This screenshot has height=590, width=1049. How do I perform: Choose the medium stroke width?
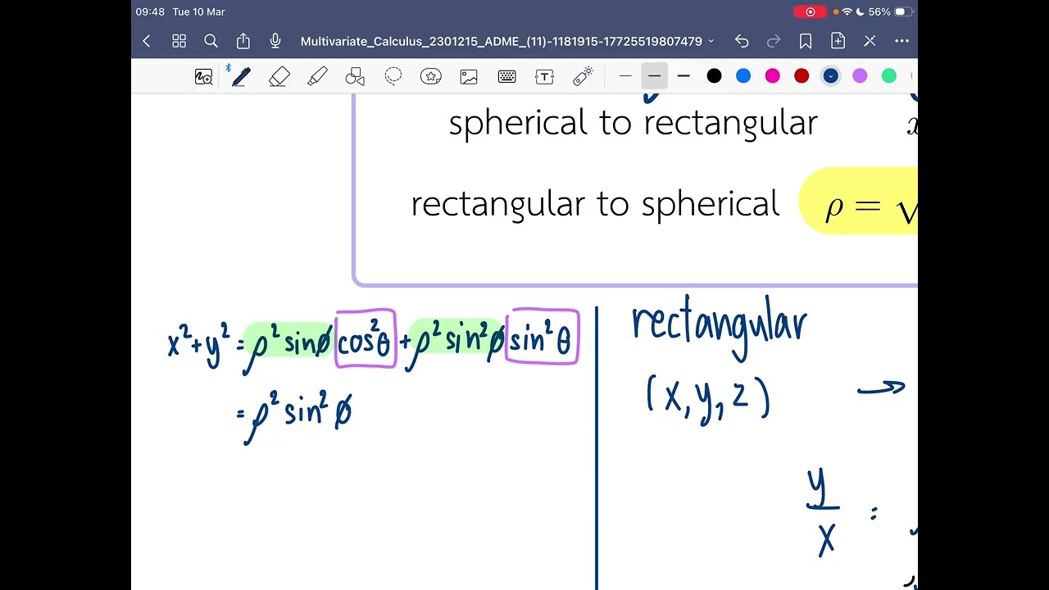coord(654,76)
